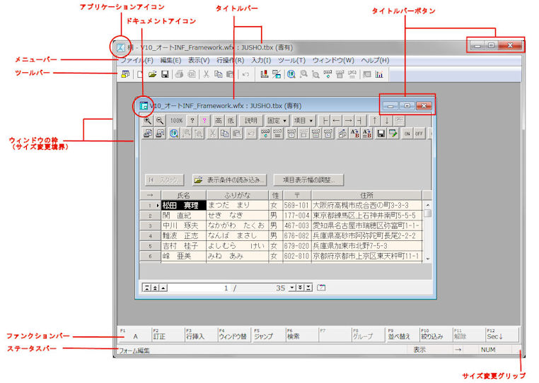The image size is (539, 383).
Task: Click the up arrow icon in form toolbar
Action: [376, 121]
